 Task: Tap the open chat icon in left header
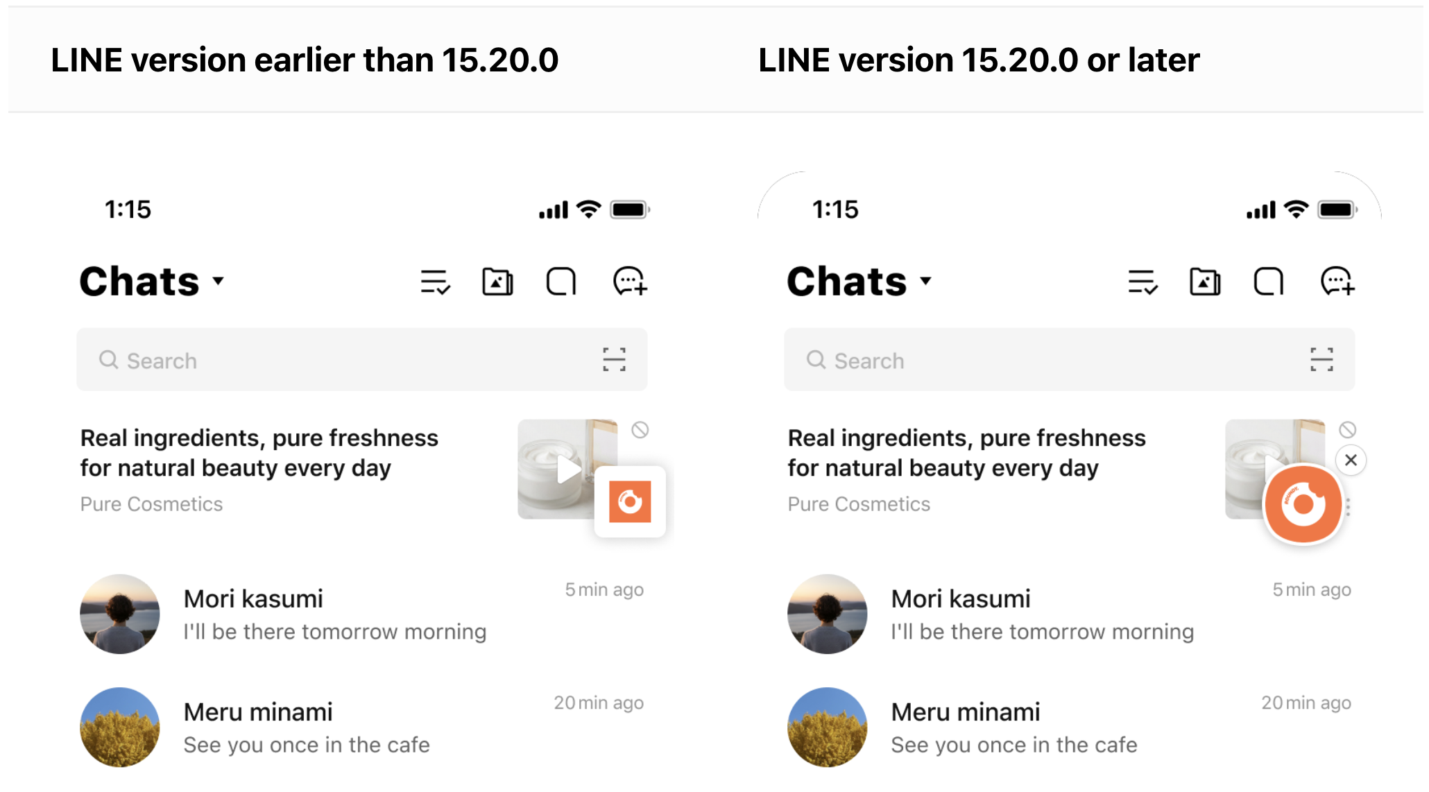[x=561, y=282]
